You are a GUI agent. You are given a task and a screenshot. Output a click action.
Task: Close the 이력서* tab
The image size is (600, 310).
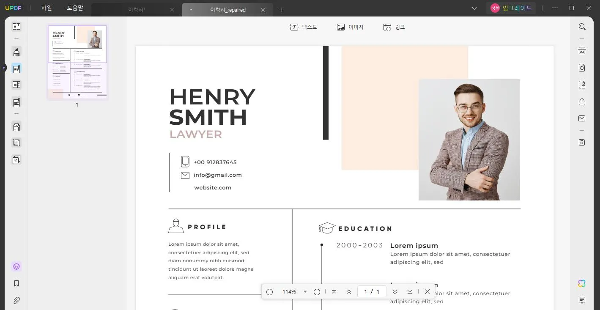point(172,10)
